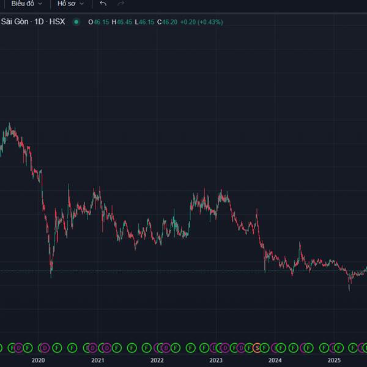367x367 pixels.
Task: Open the Hồ sơ dropdown menu
Action: coord(70,4)
